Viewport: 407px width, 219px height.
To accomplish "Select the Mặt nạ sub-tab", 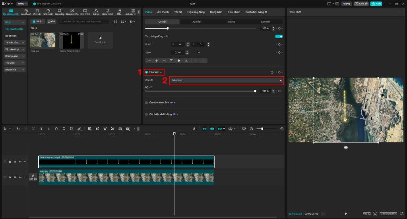I will [x=231, y=21].
